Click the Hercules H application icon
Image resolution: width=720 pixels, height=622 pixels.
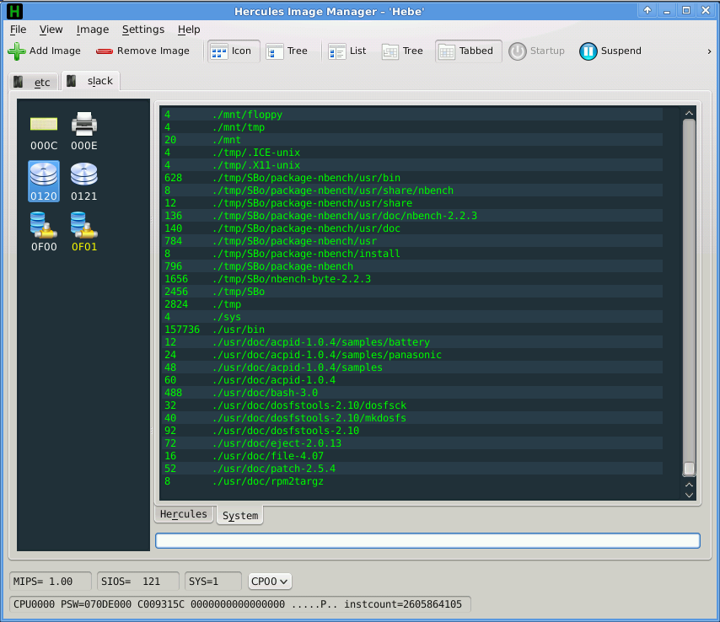click(x=15, y=12)
